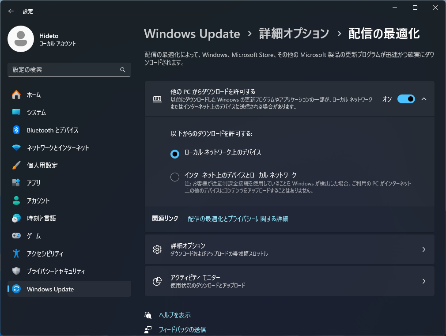This screenshot has height=336, width=446.
Task: Click the システム monitor icon
Action: tap(13, 113)
